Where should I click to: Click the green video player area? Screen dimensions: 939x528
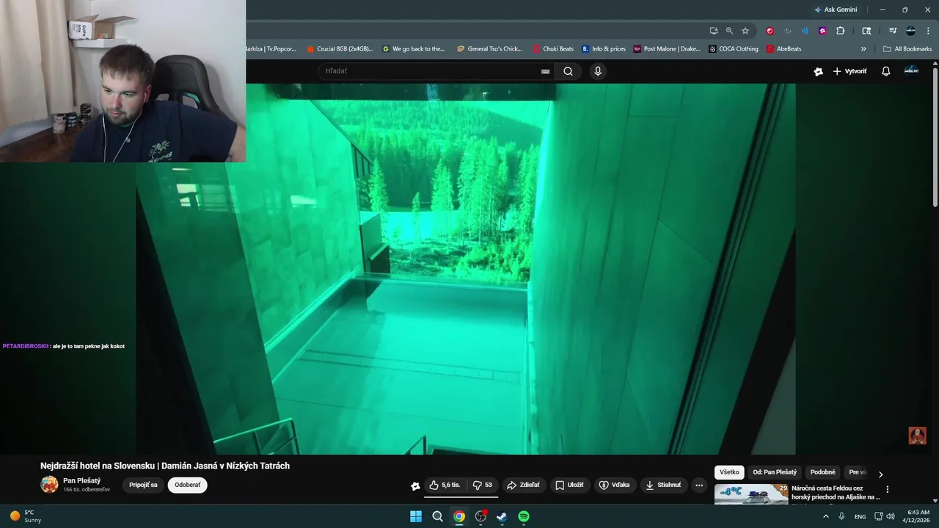[x=465, y=268]
